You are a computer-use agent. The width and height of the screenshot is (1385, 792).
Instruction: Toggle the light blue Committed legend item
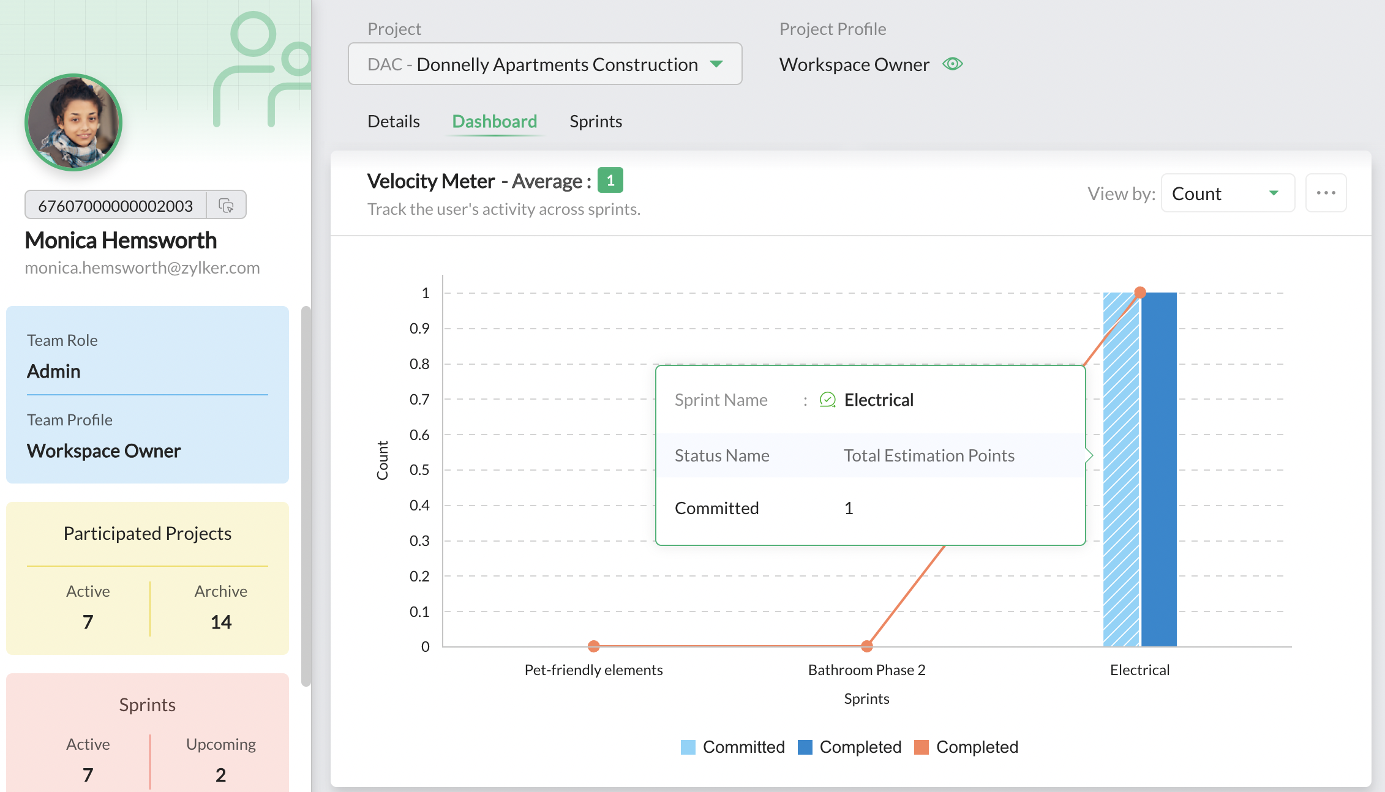(733, 747)
